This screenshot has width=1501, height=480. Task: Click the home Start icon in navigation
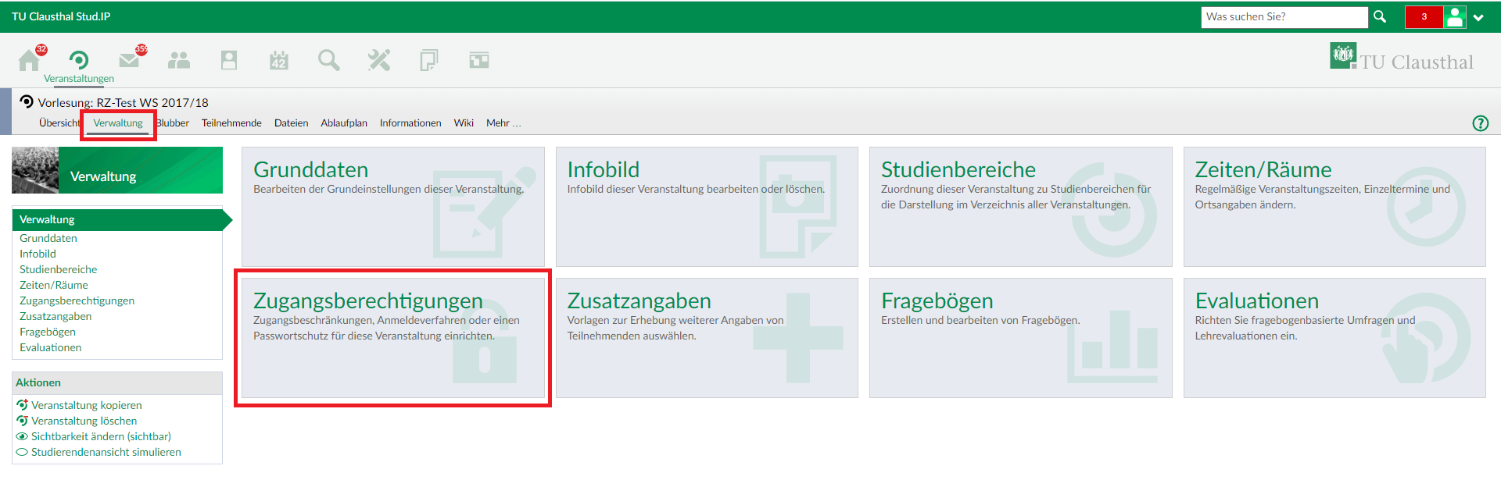[29, 60]
